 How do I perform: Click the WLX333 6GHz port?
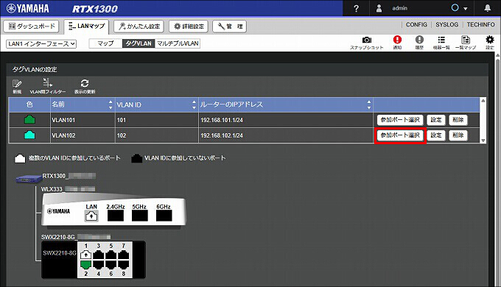coord(164,216)
